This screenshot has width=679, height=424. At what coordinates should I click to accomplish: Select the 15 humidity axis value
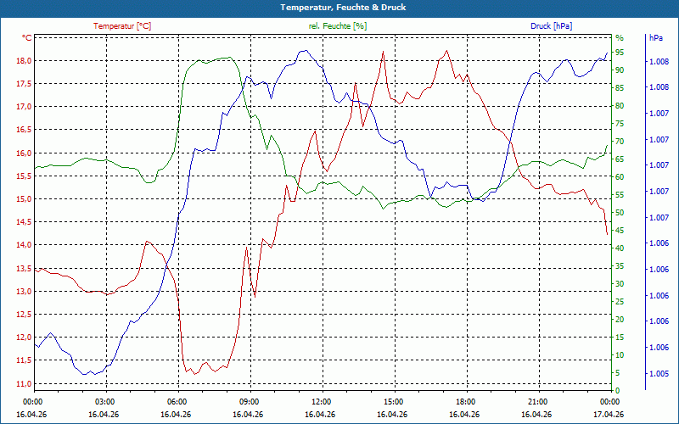pos(620,337)
